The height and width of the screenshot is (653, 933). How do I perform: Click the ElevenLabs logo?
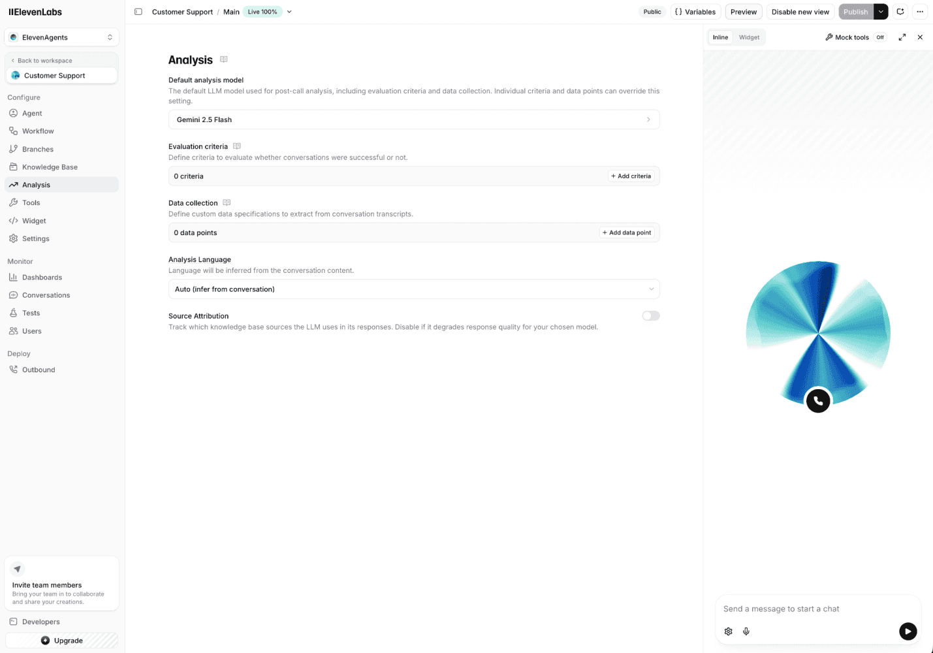click(35, 12)
